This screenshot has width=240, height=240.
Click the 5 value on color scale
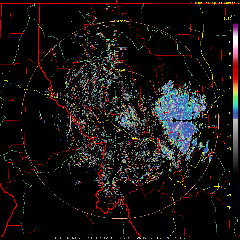click(230, 54)
